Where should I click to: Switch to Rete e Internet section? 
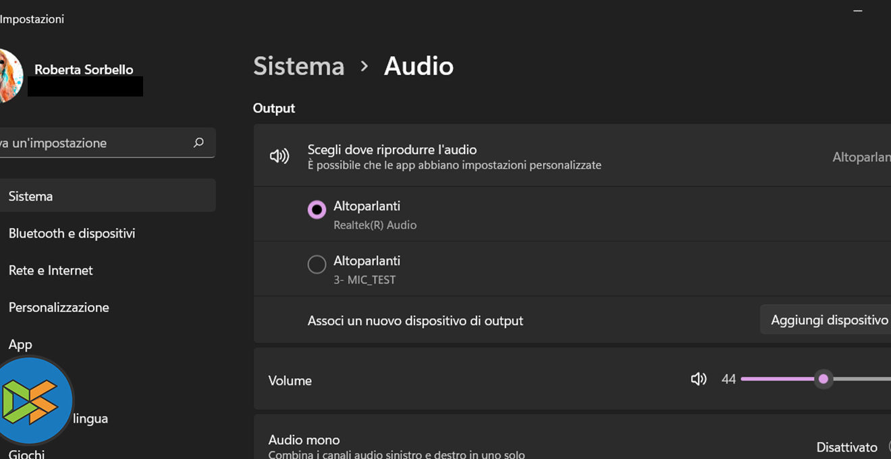(x=51, y=271)
